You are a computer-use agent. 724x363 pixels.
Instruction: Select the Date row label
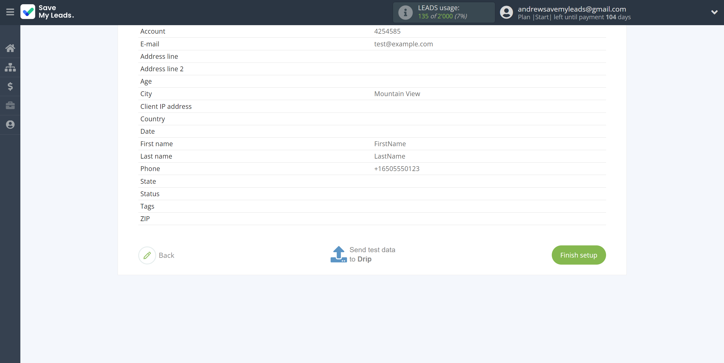click(x=147, y=131)
